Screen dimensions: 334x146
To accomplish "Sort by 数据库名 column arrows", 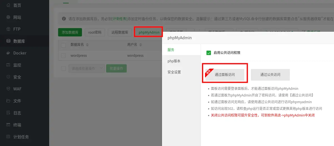I will pos(87,45).
